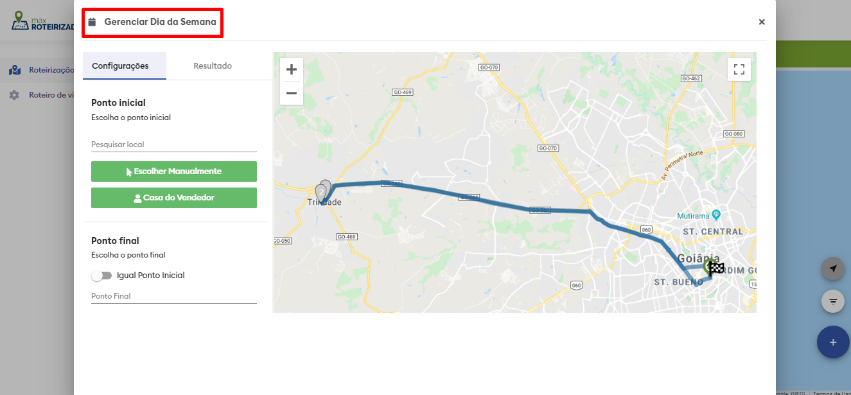Open Roteirização map icon in sidebar
This screenshot has width=851, height=395.
[x=14, y=70]
